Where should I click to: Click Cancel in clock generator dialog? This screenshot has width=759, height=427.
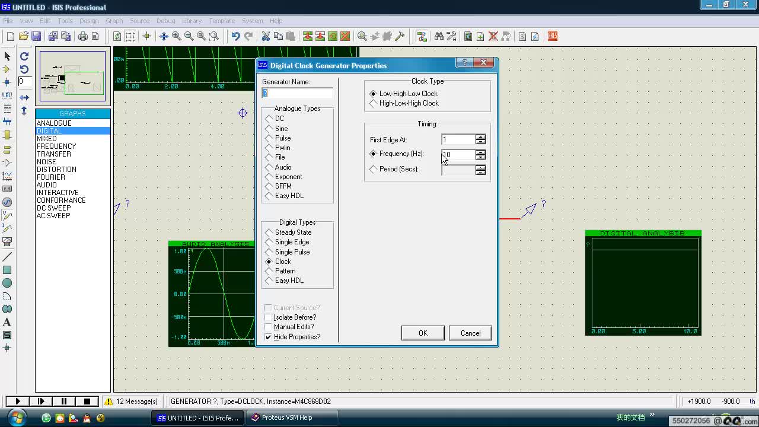pos(470,333)
